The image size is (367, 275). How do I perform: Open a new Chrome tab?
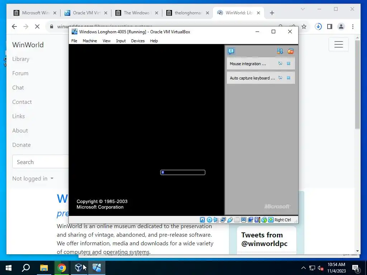click(272, 13)
